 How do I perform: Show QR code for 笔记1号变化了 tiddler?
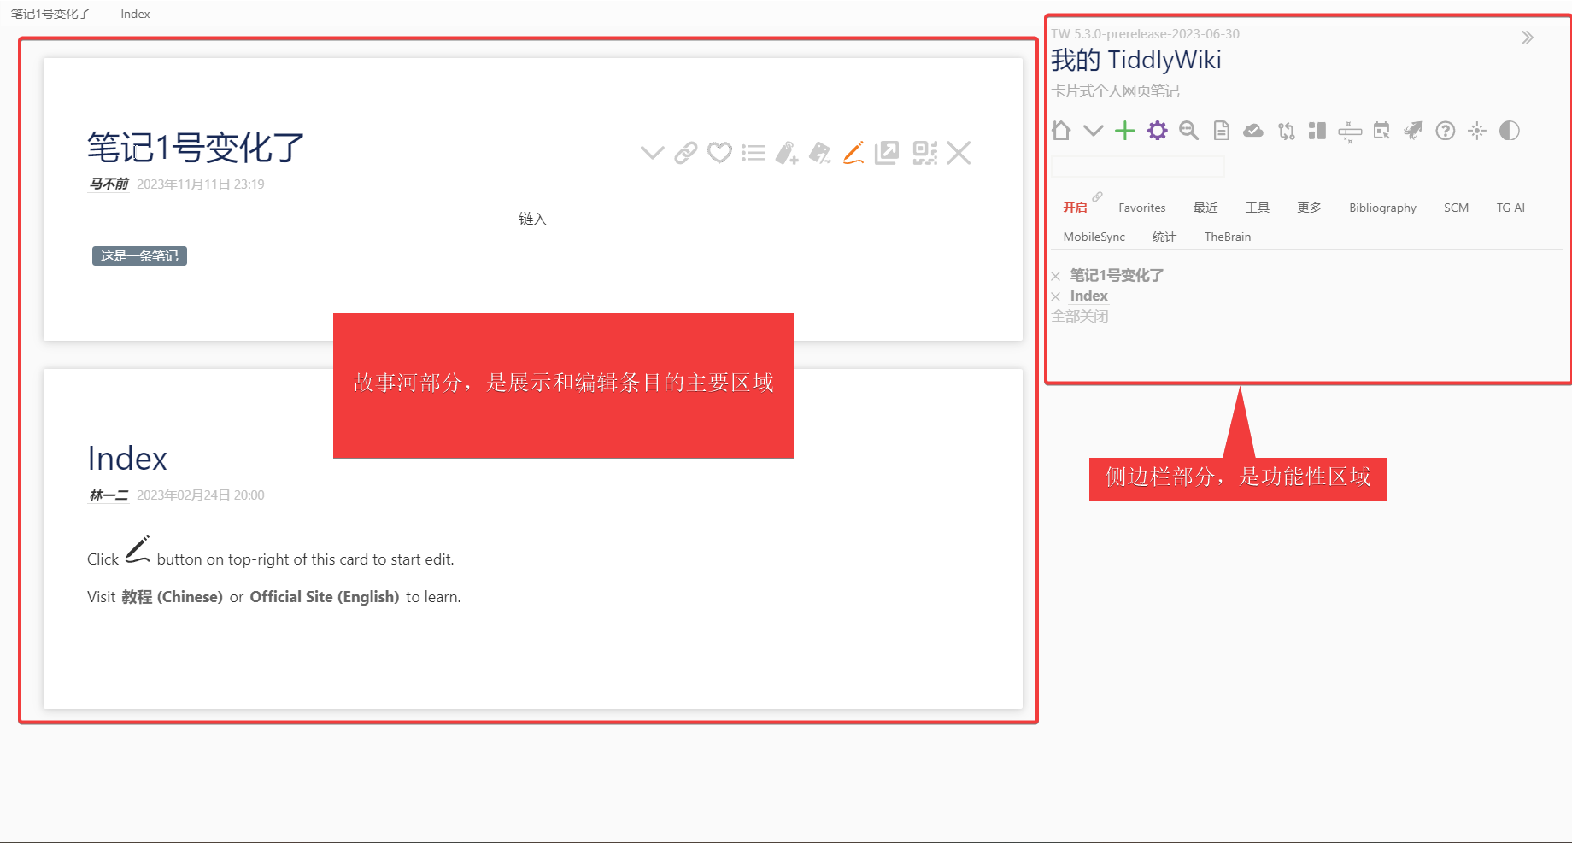925,153
